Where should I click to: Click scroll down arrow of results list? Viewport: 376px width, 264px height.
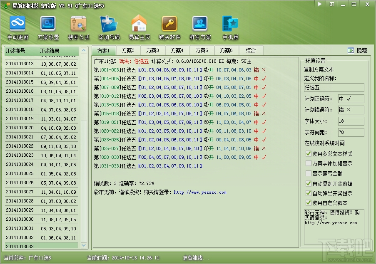(x=84, y=245)
